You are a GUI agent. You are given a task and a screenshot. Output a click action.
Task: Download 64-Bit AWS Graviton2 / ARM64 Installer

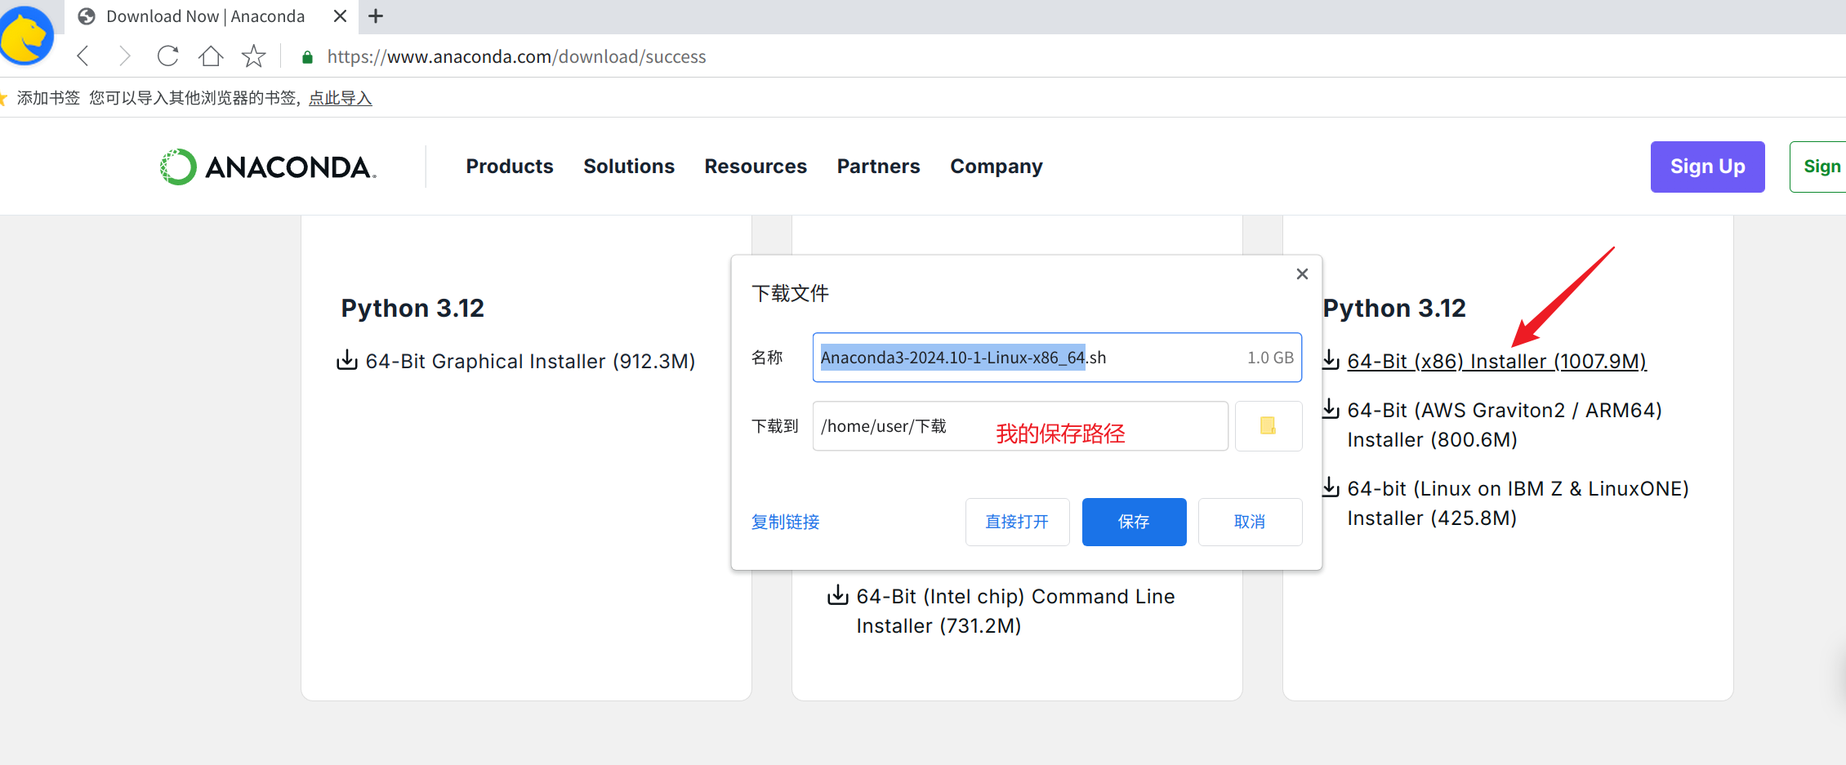pyautogui.click(x=1505, y=425)
